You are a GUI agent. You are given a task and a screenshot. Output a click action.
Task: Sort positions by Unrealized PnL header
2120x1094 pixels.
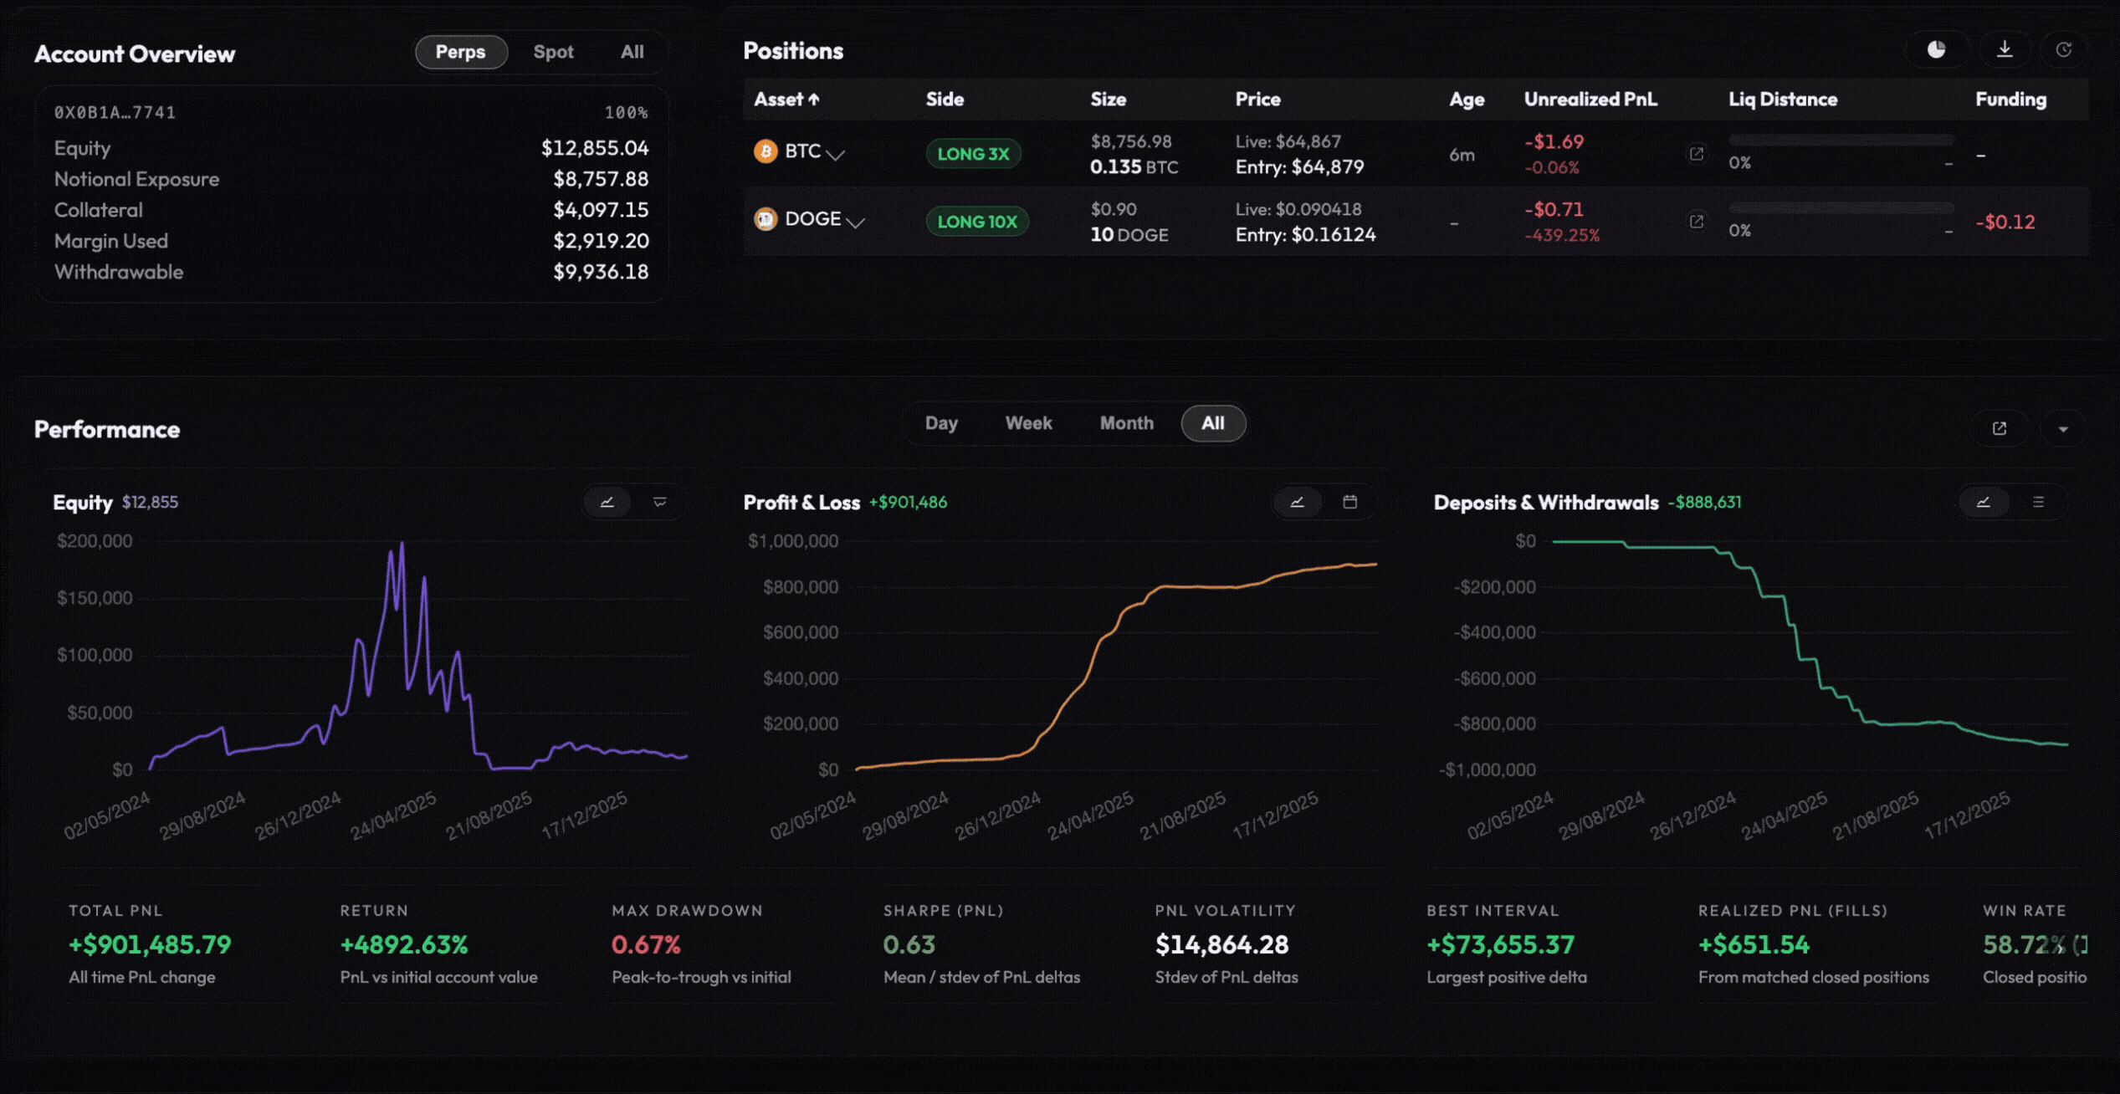[1590, 100]
